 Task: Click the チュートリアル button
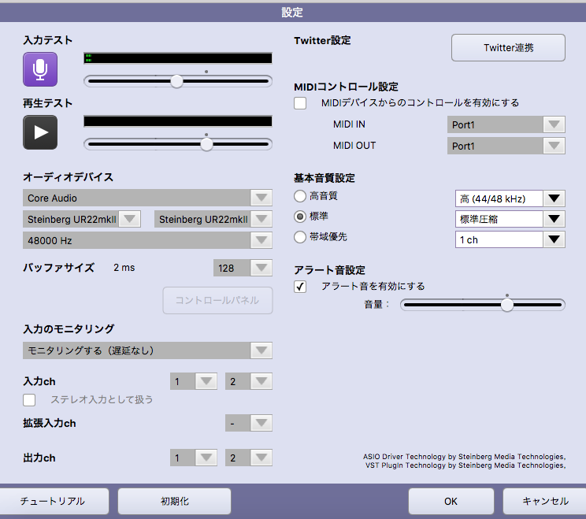(x=54, y=501)
